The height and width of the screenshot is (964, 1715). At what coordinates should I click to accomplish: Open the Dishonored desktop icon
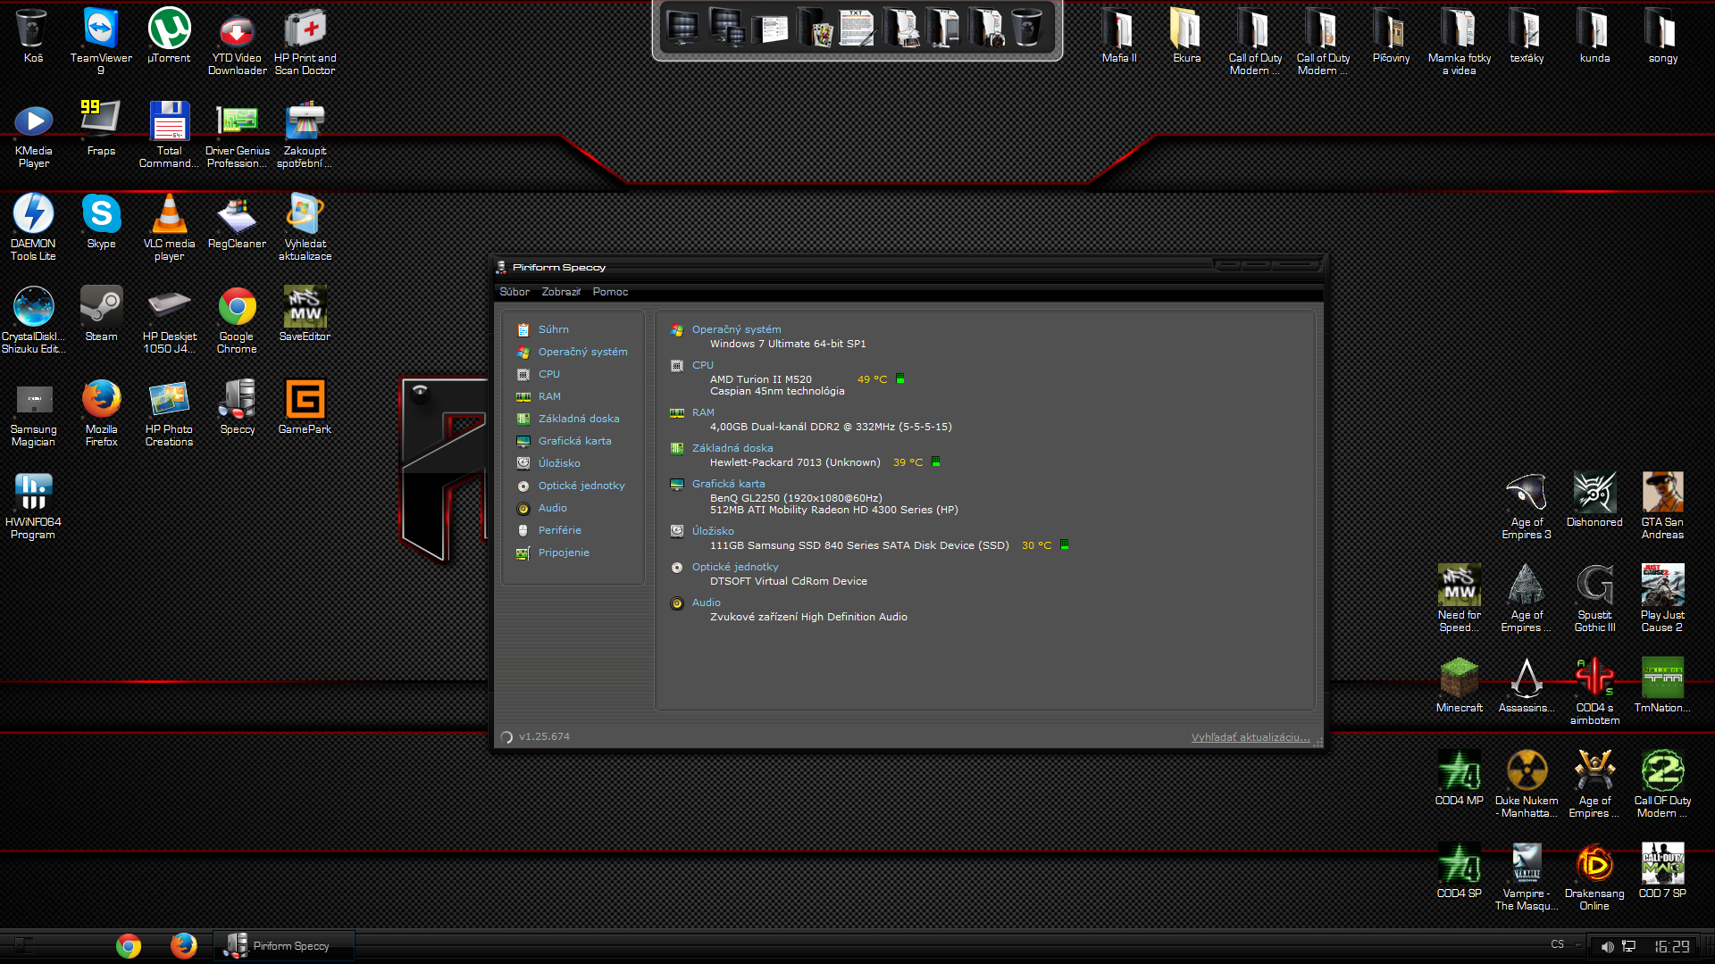tap(1594, 500)
